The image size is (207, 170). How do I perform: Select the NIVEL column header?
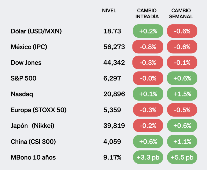[109, 11]
